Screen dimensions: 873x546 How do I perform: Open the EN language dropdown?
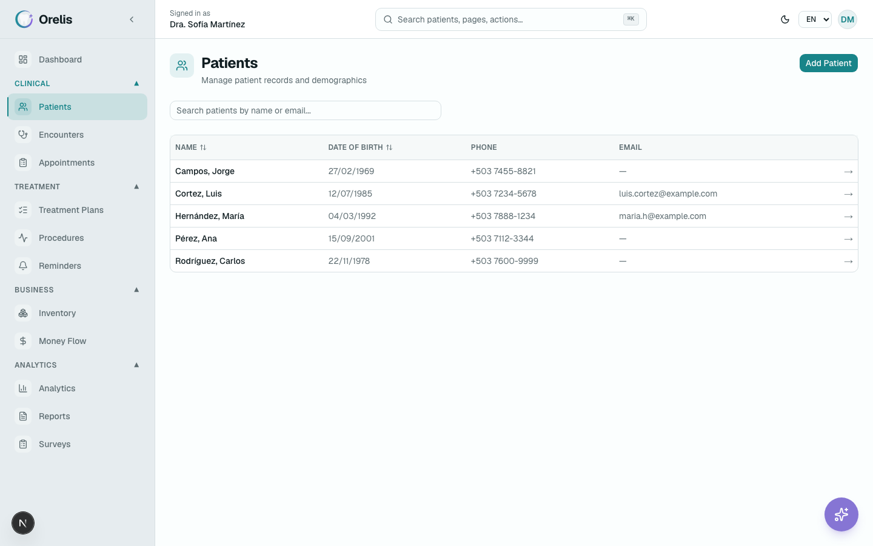[x=815, y=19]
